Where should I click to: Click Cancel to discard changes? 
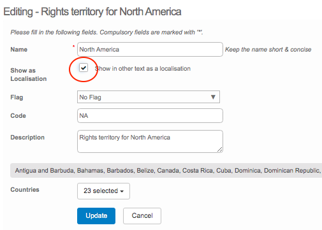[x=142, y=216]
